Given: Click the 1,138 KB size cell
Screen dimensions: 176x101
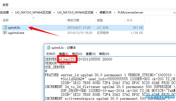Looking at the screenshot, I should coord(136,33).
